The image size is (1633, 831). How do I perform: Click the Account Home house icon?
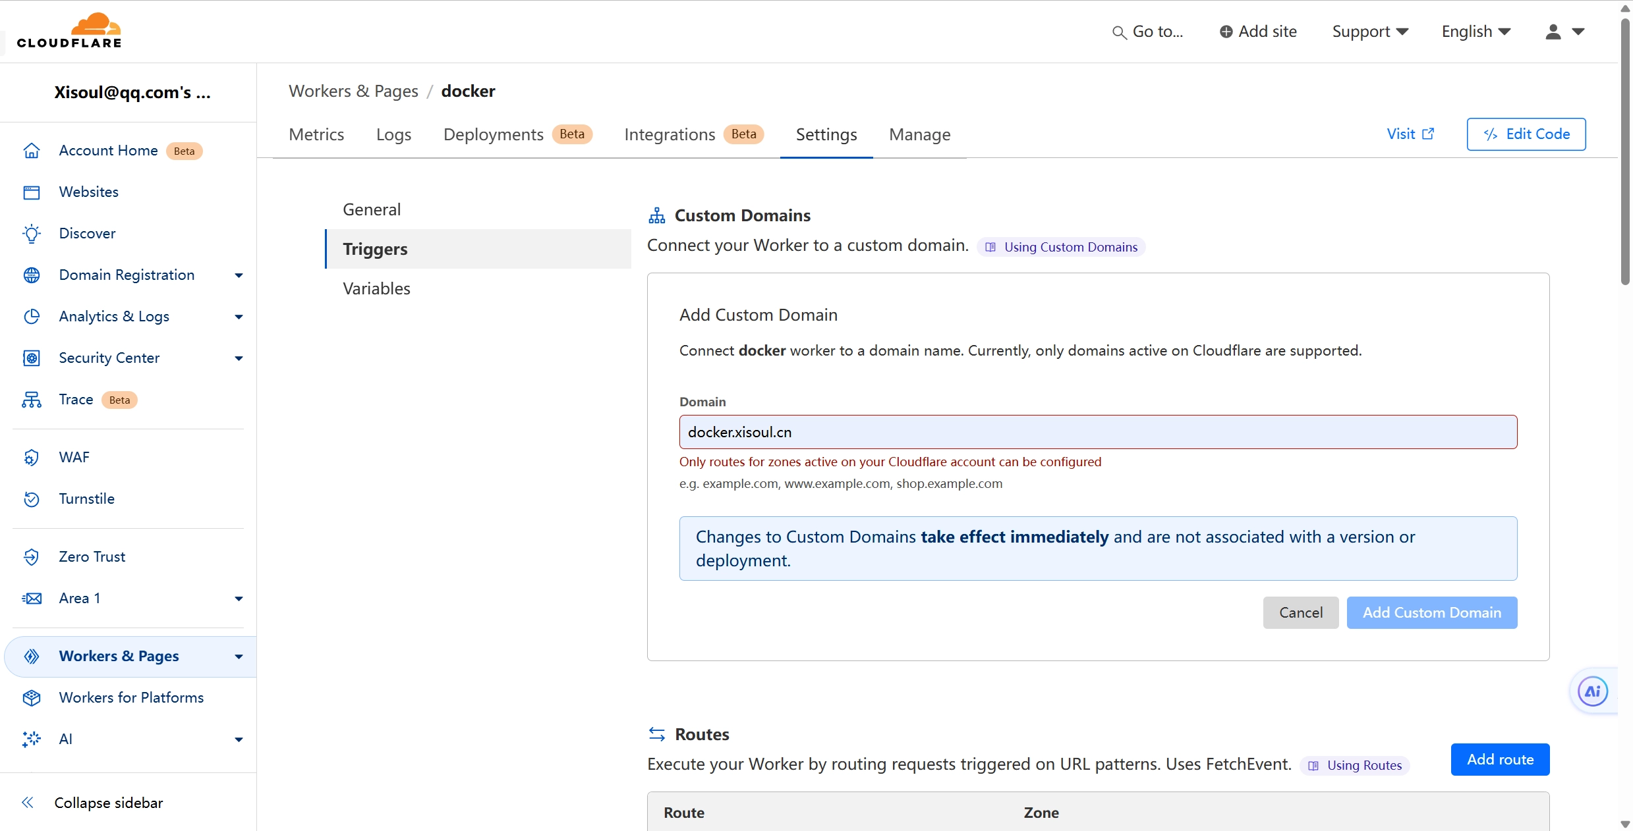[x=32, y=151]
